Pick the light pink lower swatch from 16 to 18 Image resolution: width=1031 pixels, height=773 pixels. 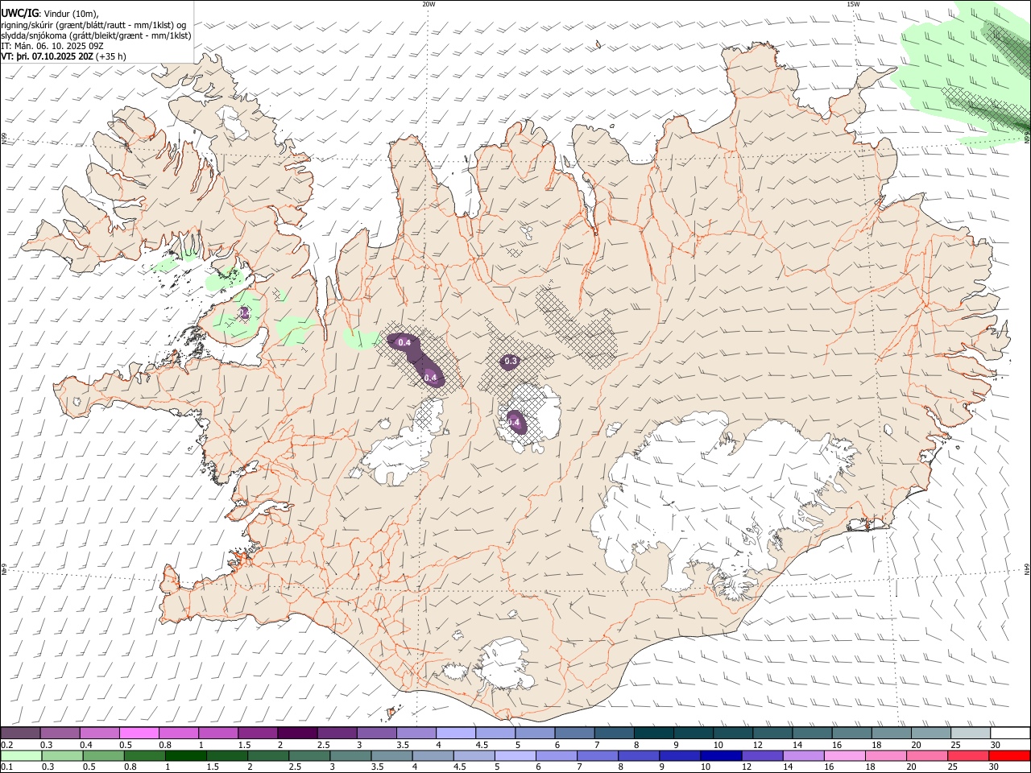(844, 755)
